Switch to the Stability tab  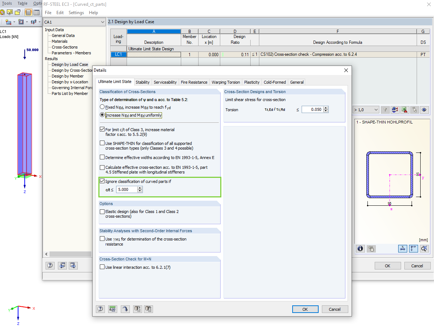(x=142, y=82)
